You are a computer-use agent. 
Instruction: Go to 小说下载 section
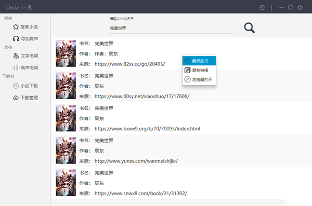coord(25,86)
